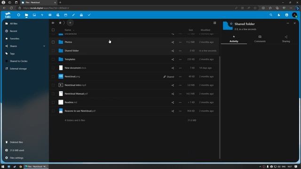The image size is (301, 169).
Task: Share the Templates folder
Action: tap(173, 60)
